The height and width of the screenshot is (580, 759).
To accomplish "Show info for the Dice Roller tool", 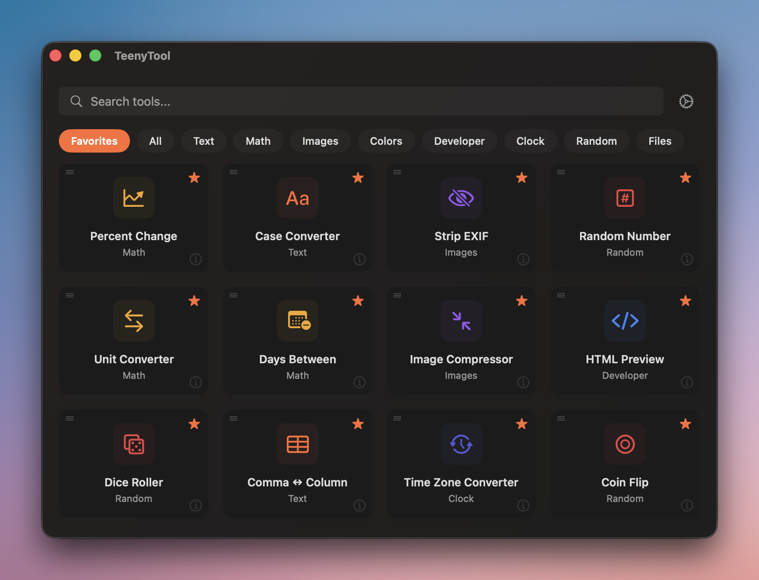I will (195, 505).
